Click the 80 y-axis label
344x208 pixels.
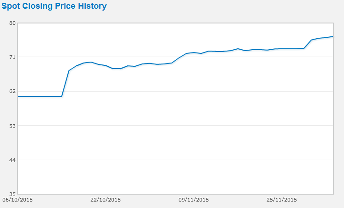coord(12,23)
